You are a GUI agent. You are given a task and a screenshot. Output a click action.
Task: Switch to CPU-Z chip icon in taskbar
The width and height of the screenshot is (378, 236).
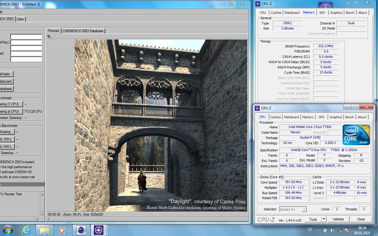point(99,230)
